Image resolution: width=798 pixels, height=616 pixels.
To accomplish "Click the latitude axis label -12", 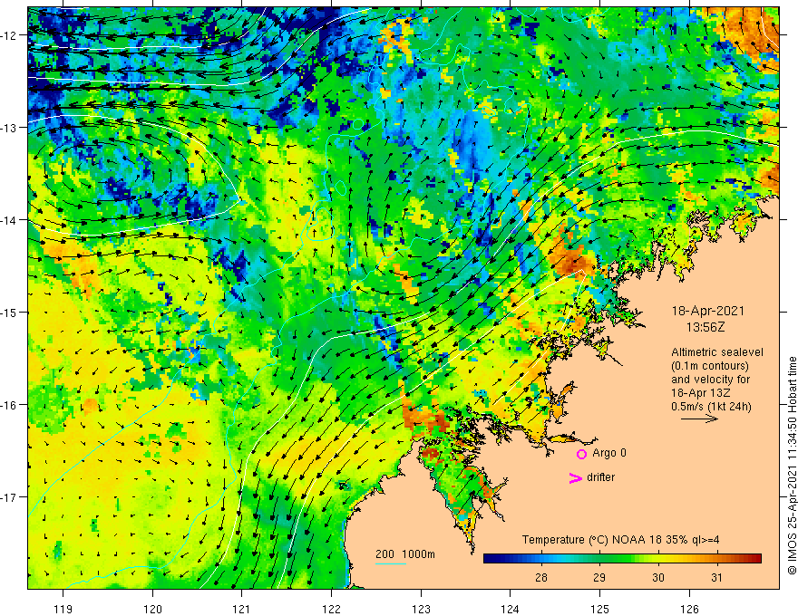I will point(9,35).
